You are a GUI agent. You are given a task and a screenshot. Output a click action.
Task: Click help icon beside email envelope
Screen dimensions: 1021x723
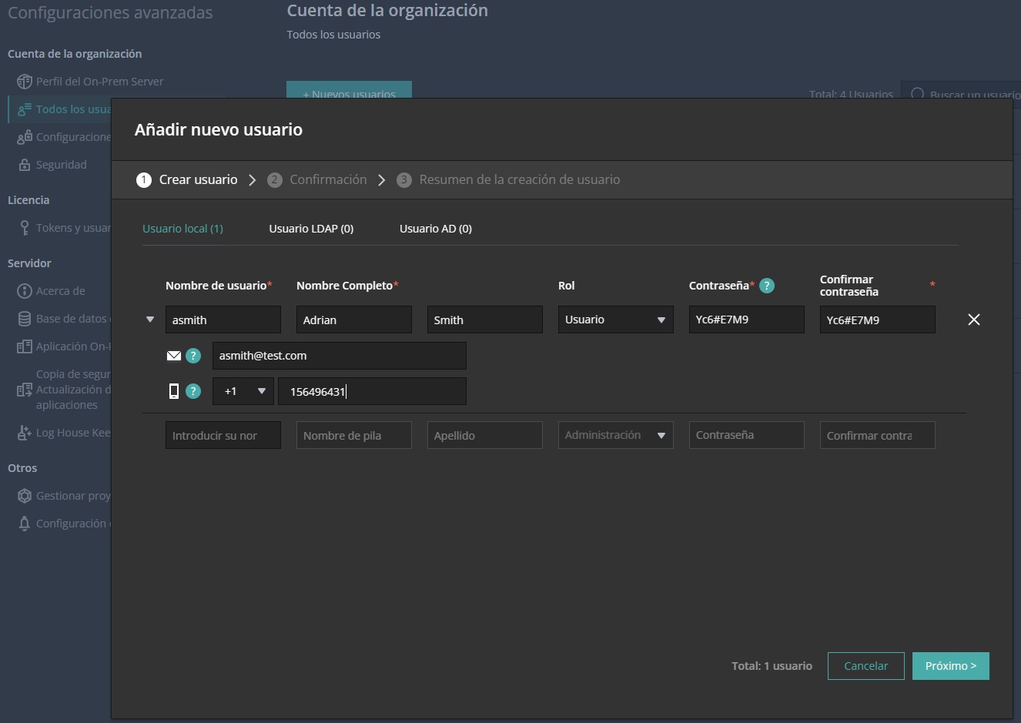click(193, 356)
